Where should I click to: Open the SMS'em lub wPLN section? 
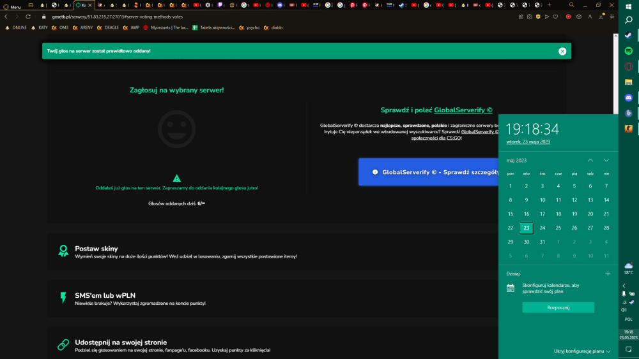pos(273,298)
